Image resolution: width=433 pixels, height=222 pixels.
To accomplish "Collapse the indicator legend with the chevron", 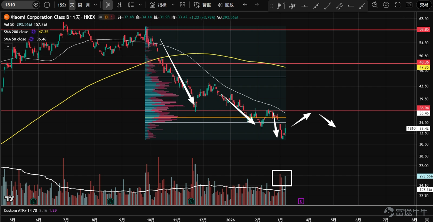I will tap(8, 47).
